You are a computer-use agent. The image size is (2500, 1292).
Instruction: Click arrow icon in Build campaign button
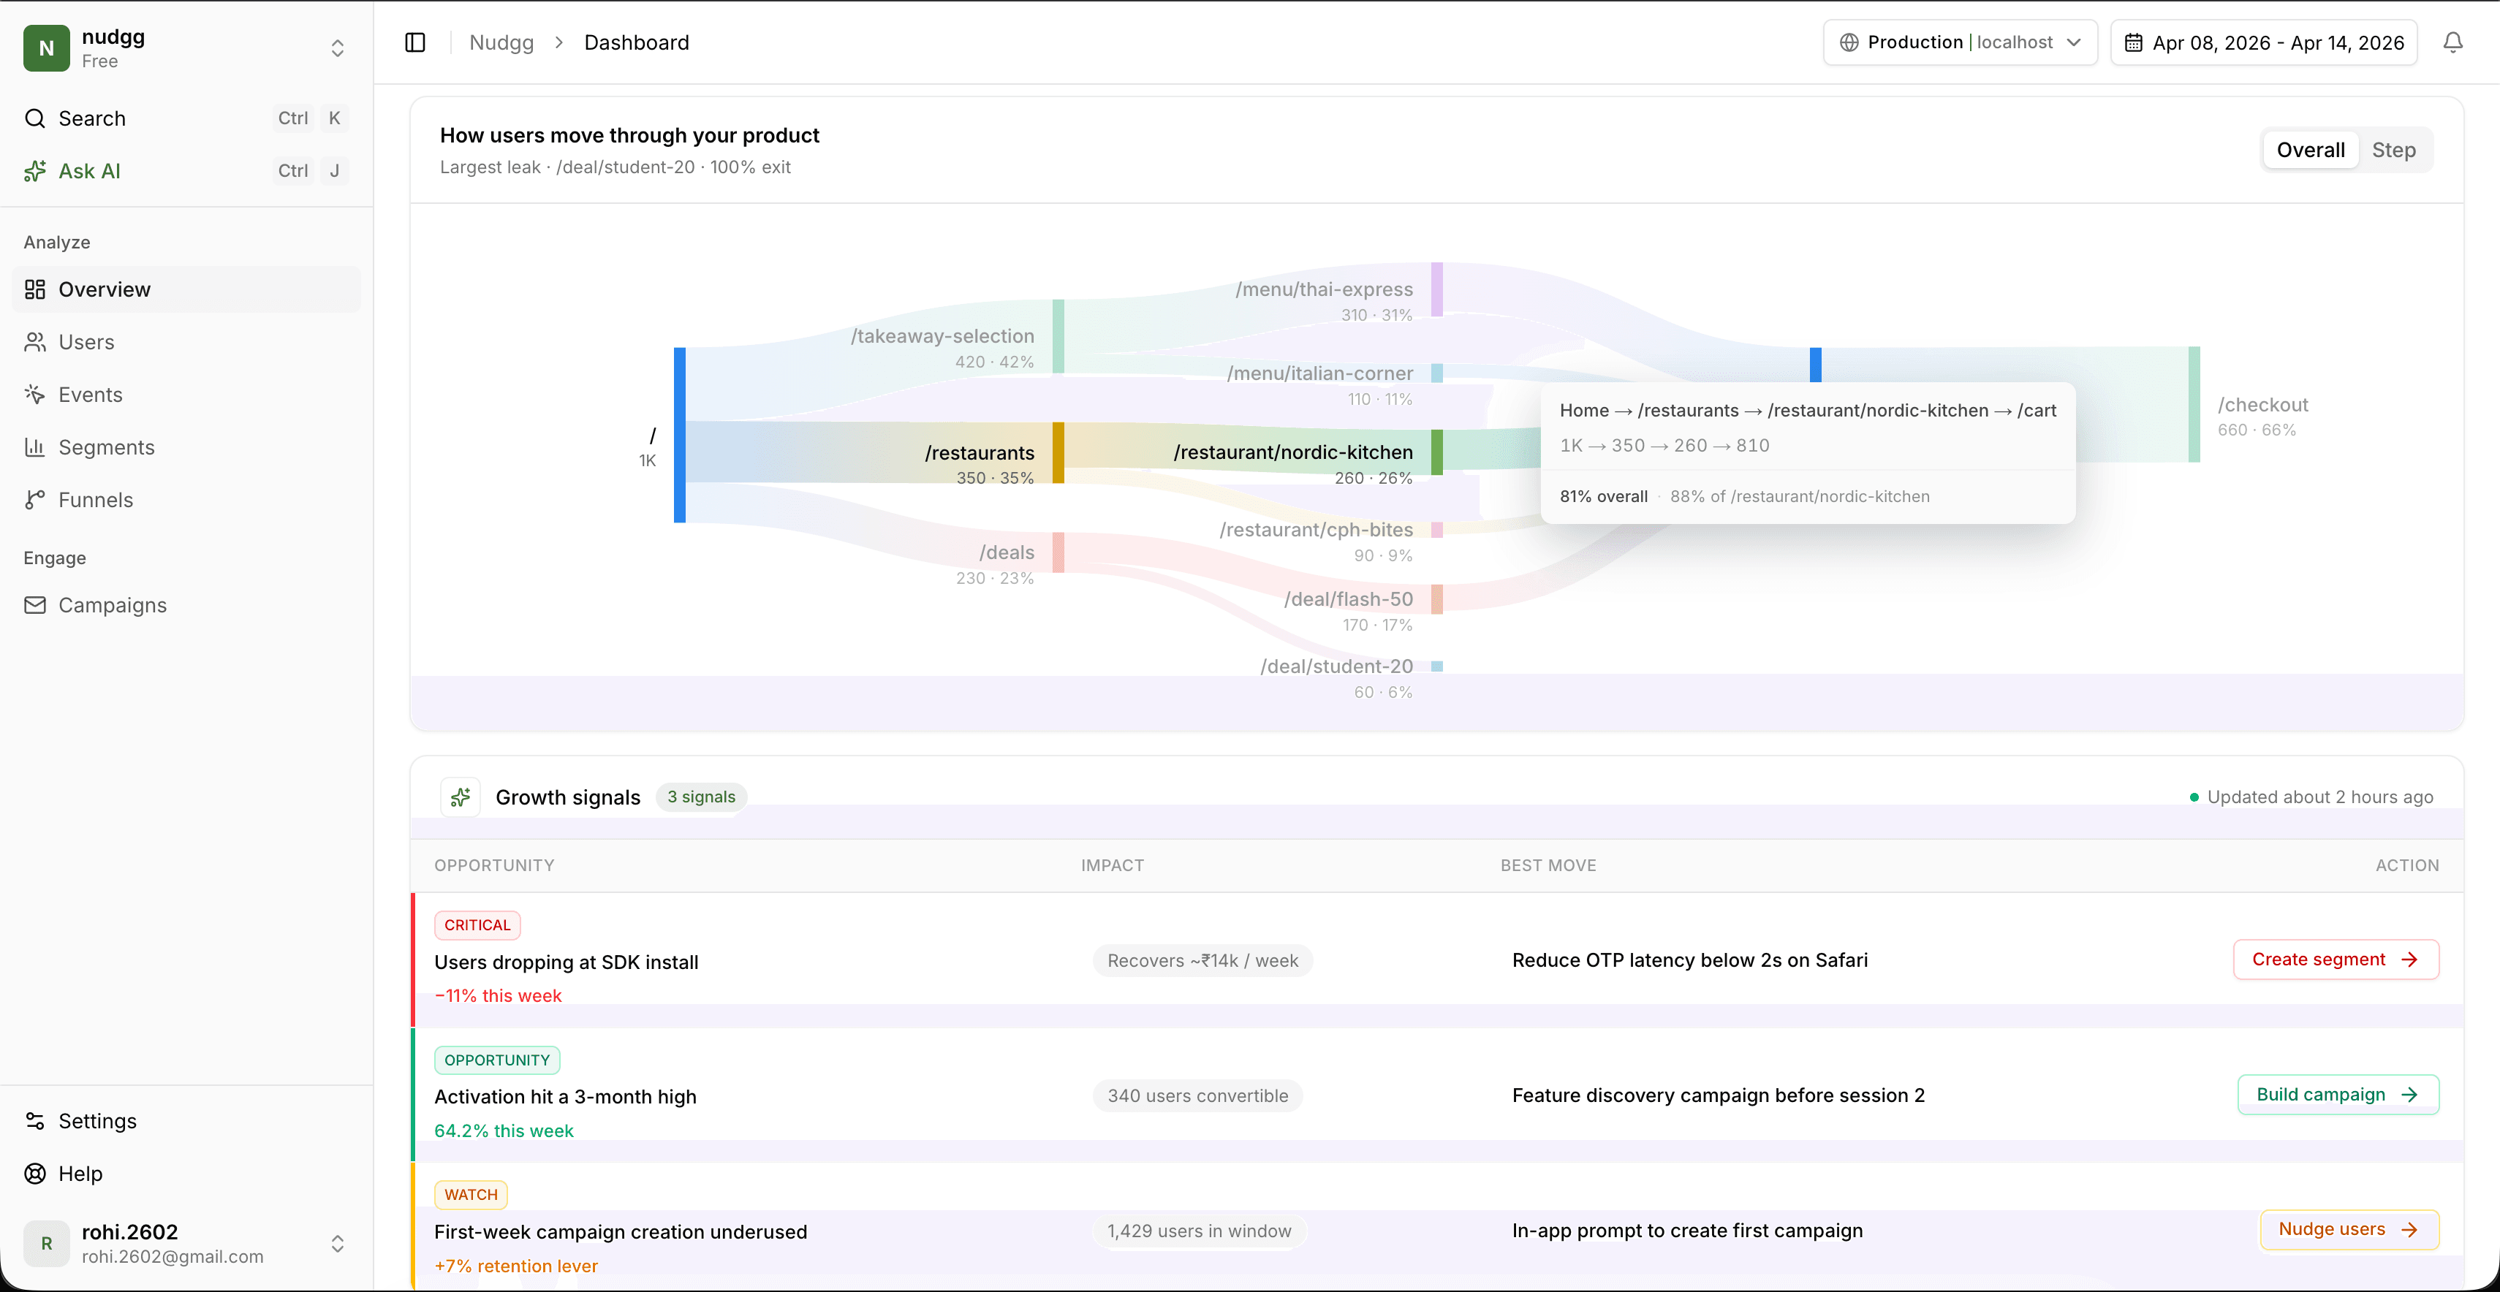(2409, 1094)
